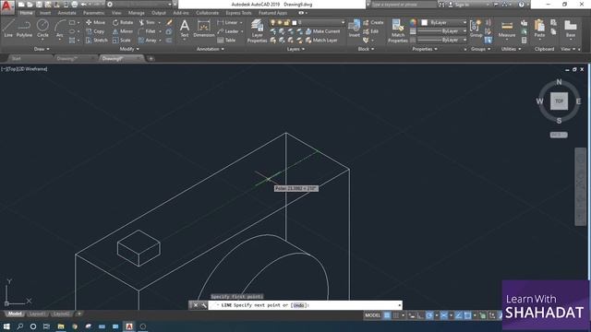Select the Line tool
Viewport: 591px width, 332px height.
tap(8, 29)
